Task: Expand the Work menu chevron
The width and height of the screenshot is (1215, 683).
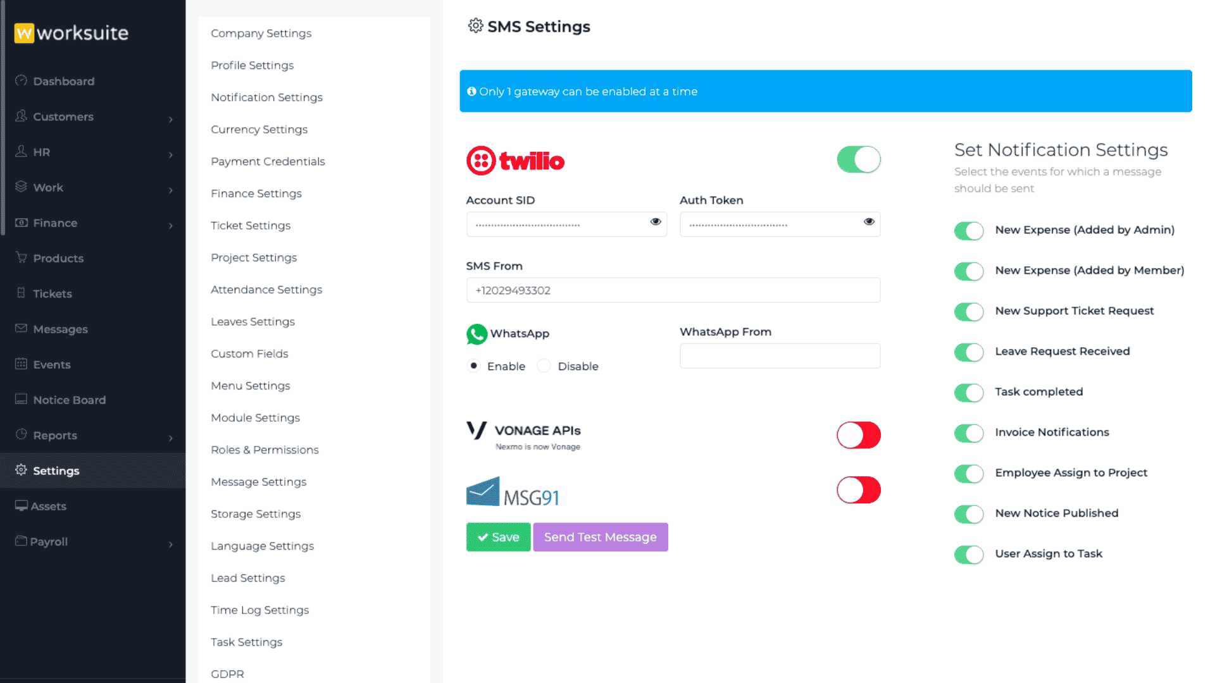Action: [x=171, y=190]
